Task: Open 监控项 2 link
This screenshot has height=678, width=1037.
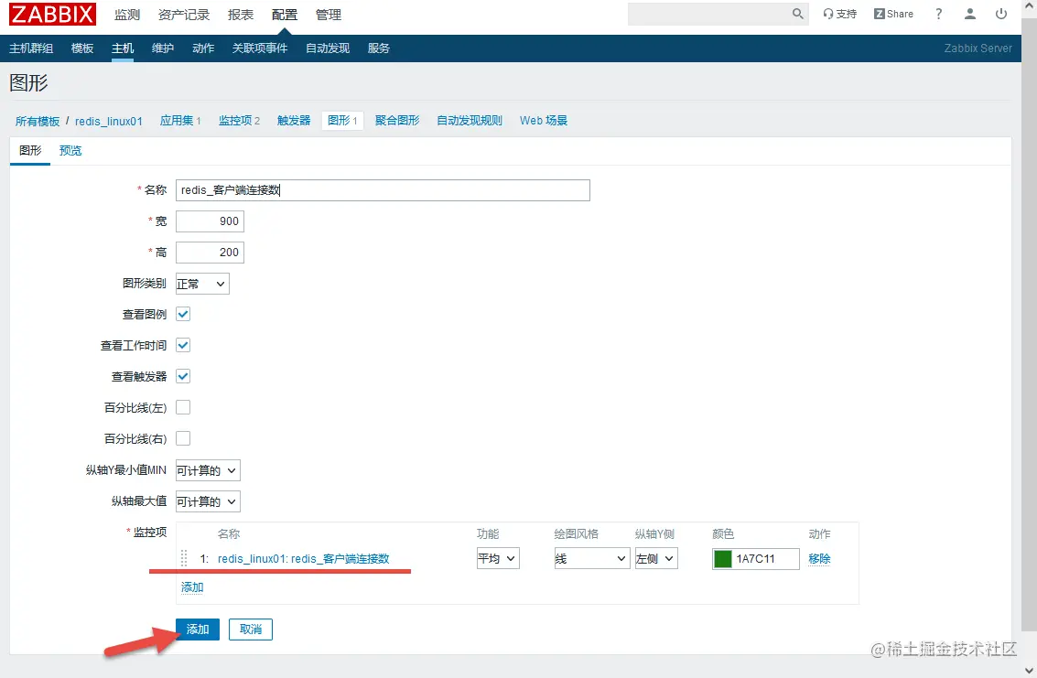Action: tap(239, 121)
